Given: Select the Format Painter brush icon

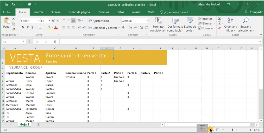Looking at the screenshot, I should (x=14, y=29).
